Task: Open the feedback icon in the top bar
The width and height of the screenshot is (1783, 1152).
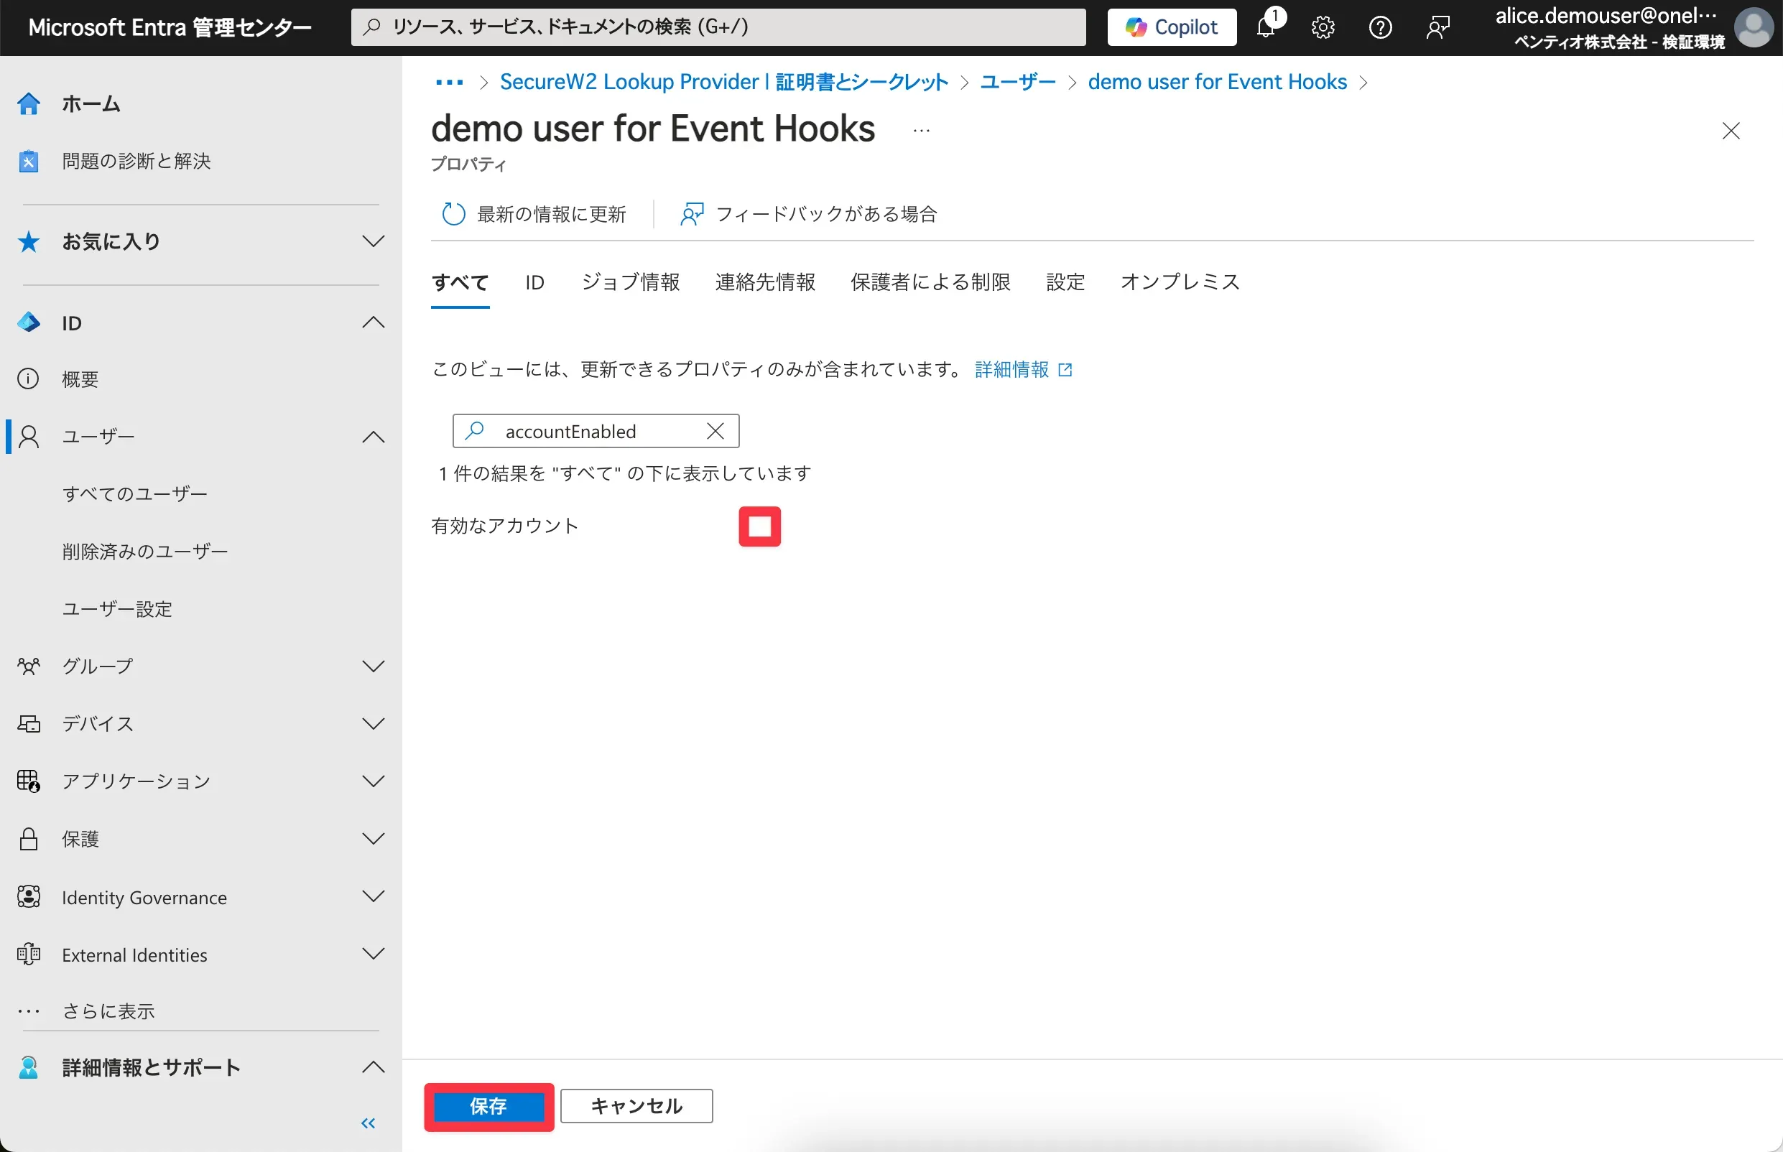Action: [x=1437, y=27]
